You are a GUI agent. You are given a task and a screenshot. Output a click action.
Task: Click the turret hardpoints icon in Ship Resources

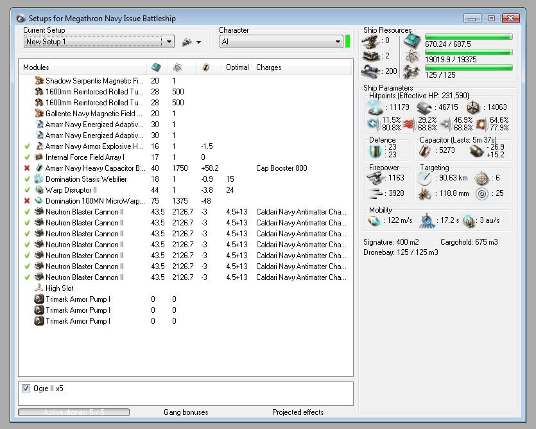pos(371,42)
